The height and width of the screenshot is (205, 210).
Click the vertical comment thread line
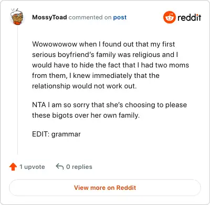coord(17,90)
